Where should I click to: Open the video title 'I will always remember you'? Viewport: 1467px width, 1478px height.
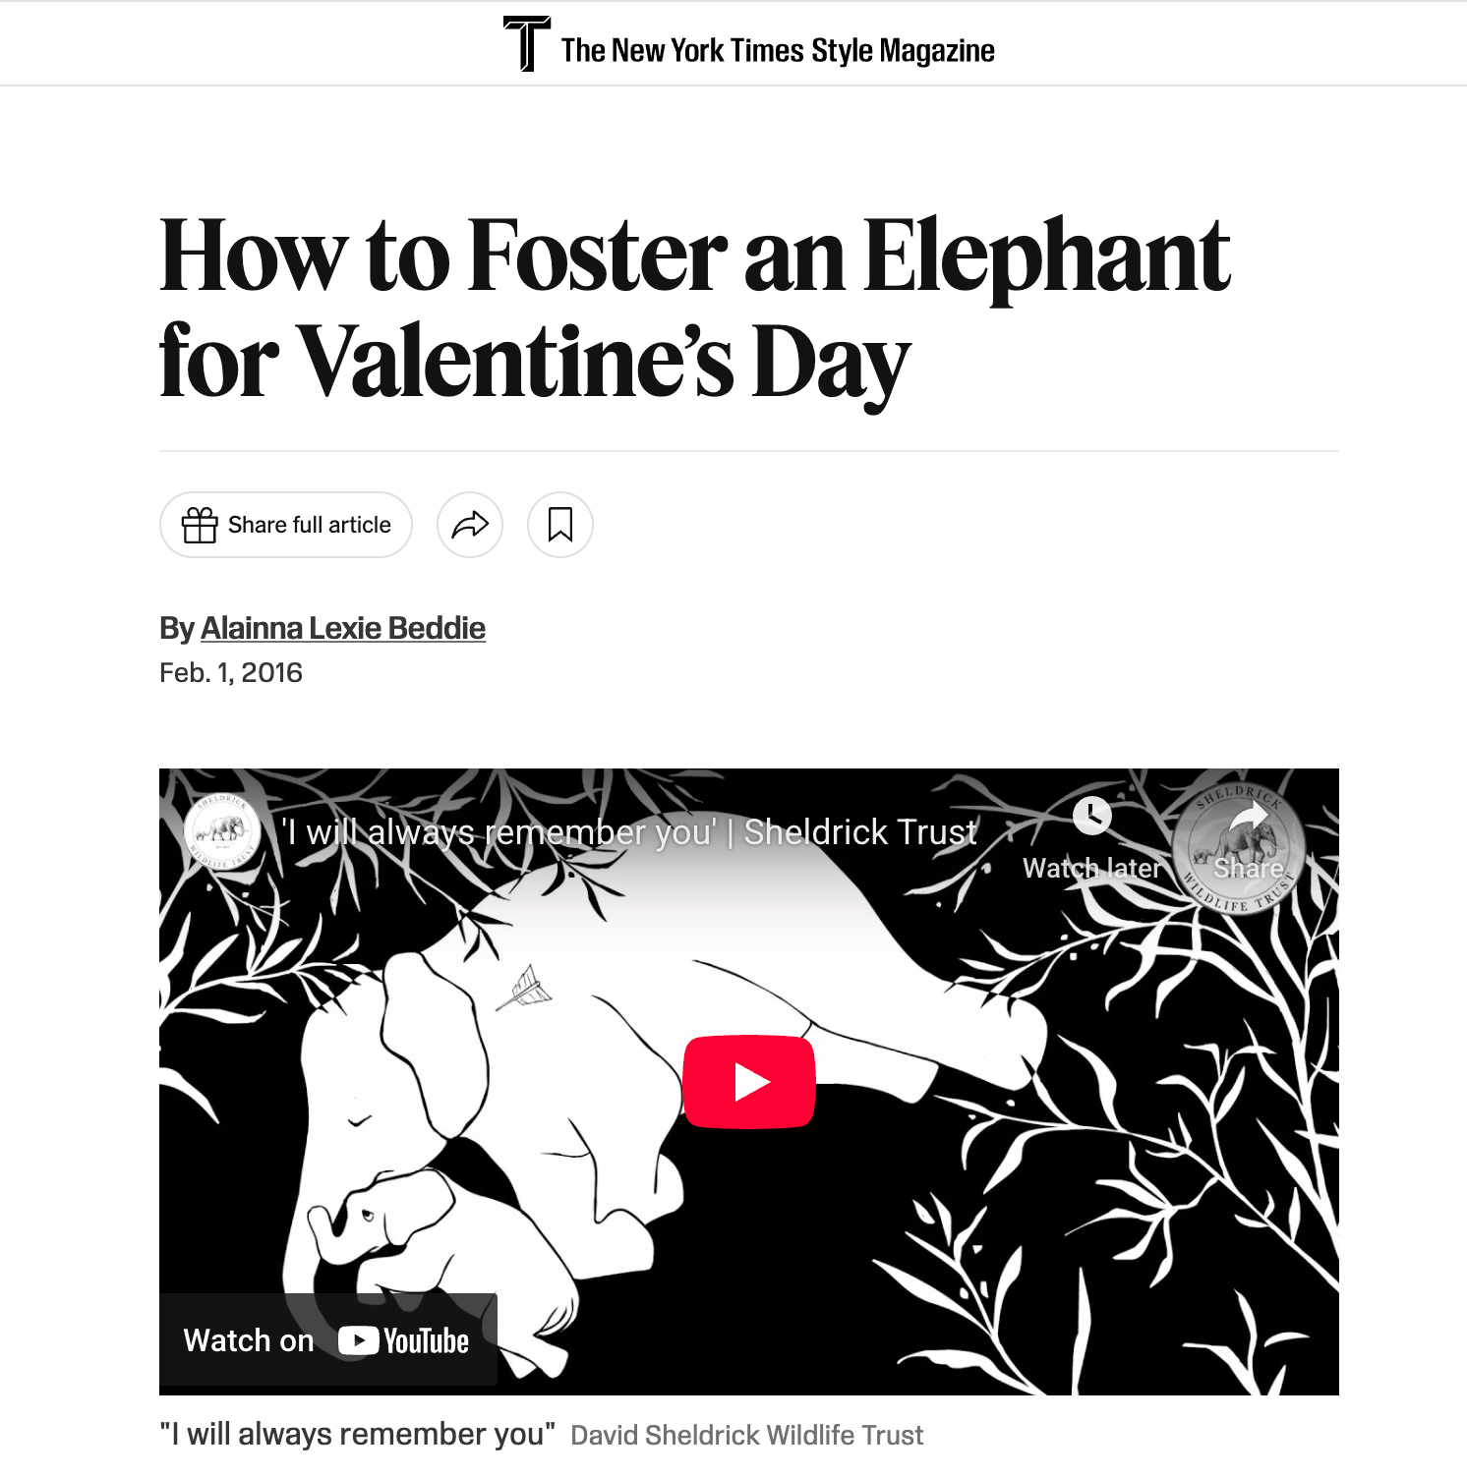point(629,832)
